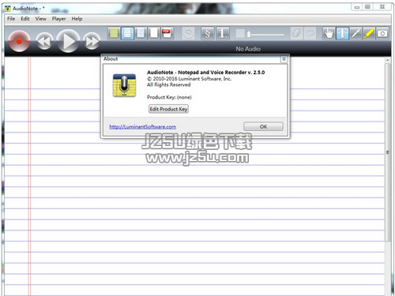
Task: Click the AudioNote title bar icon
Action: coord(8,9)
